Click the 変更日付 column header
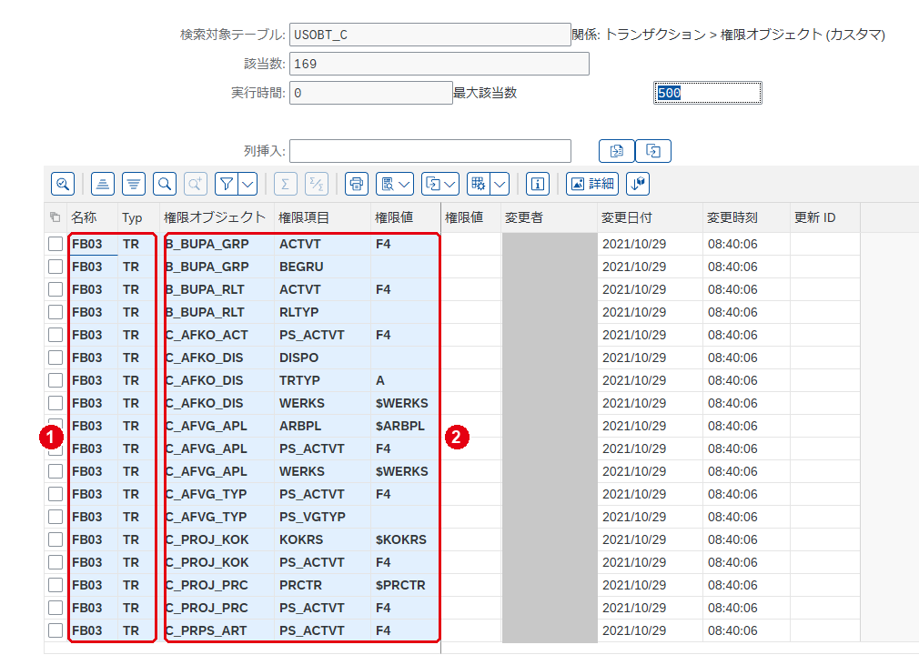The width and height of the screenshot is (919, 655). tap(650, 217)
